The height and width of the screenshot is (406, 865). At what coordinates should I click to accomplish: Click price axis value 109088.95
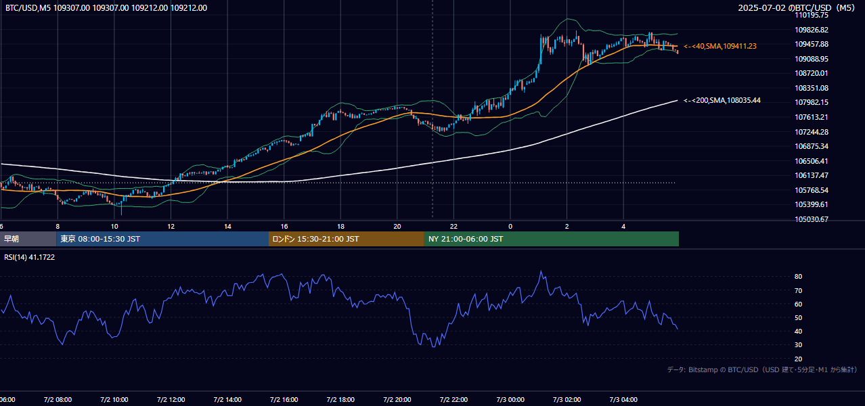coord(812,59)
